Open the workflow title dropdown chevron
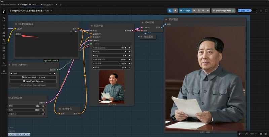 coord(51,11)
